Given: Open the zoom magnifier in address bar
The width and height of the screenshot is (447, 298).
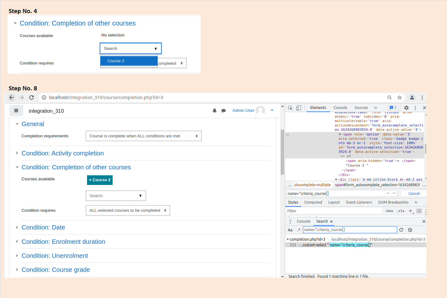Looking at the screenshot, I should [390, 97].
